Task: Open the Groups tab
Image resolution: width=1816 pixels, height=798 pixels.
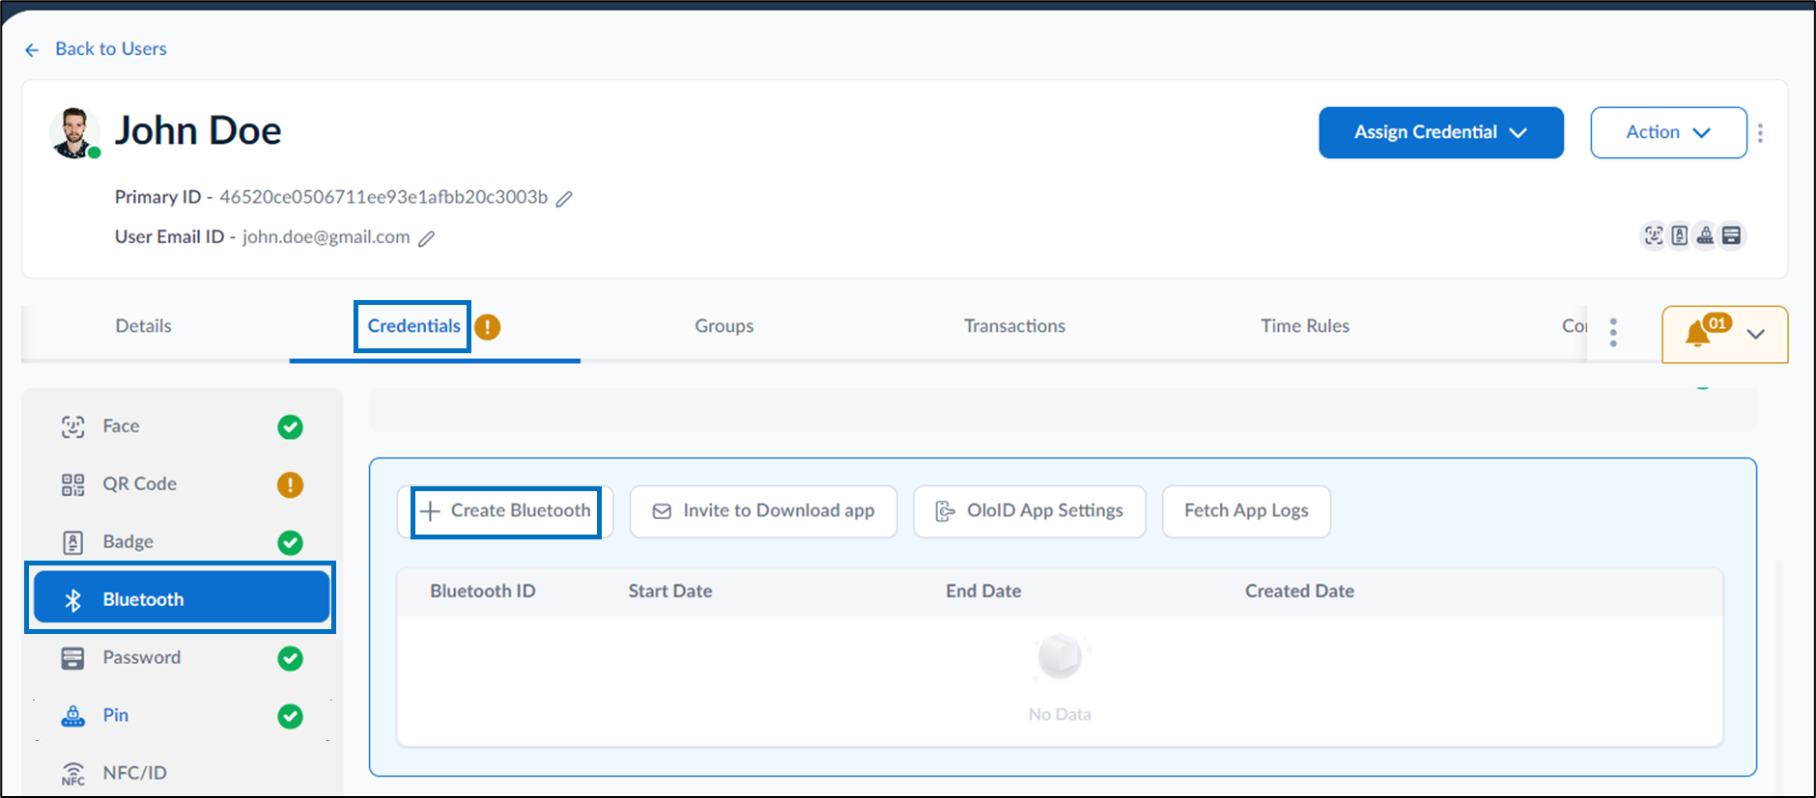Action: point(724,326)
